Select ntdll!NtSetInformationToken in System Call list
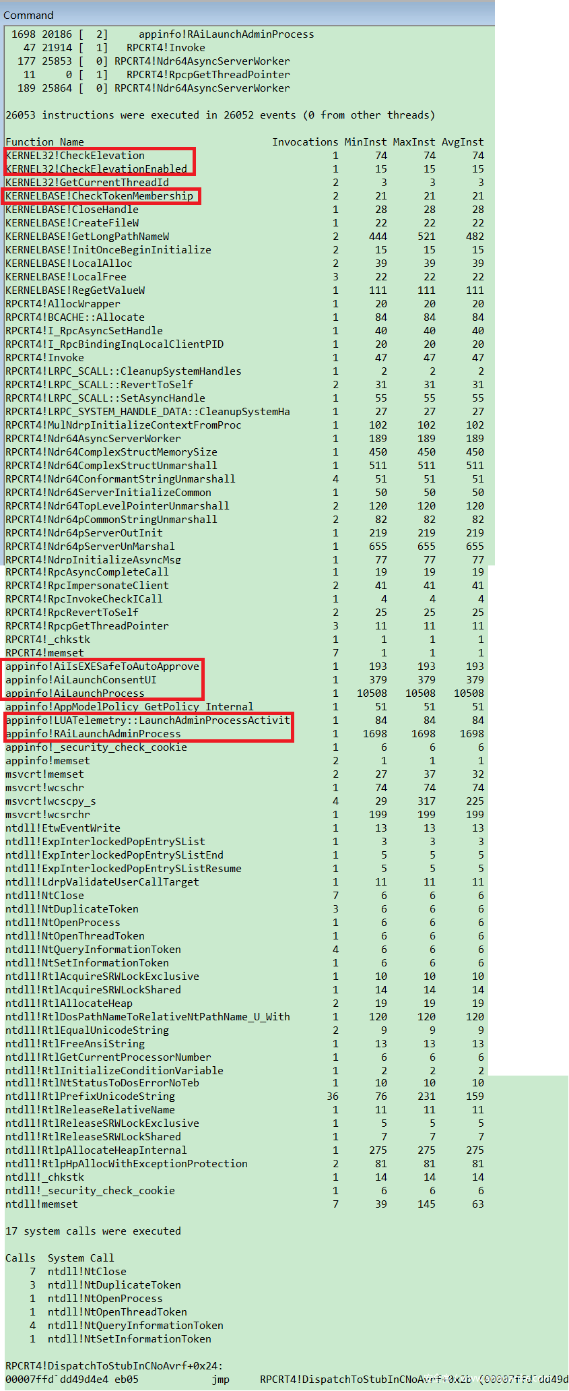 click(x=129, y=1338)
